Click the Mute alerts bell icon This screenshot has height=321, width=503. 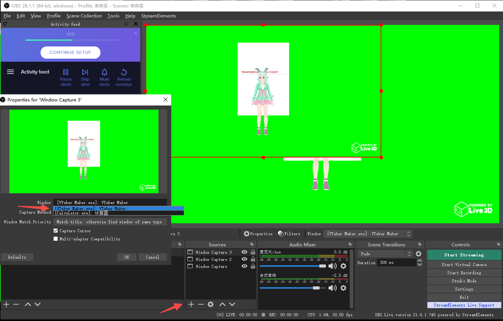click(x=105, y=73)
